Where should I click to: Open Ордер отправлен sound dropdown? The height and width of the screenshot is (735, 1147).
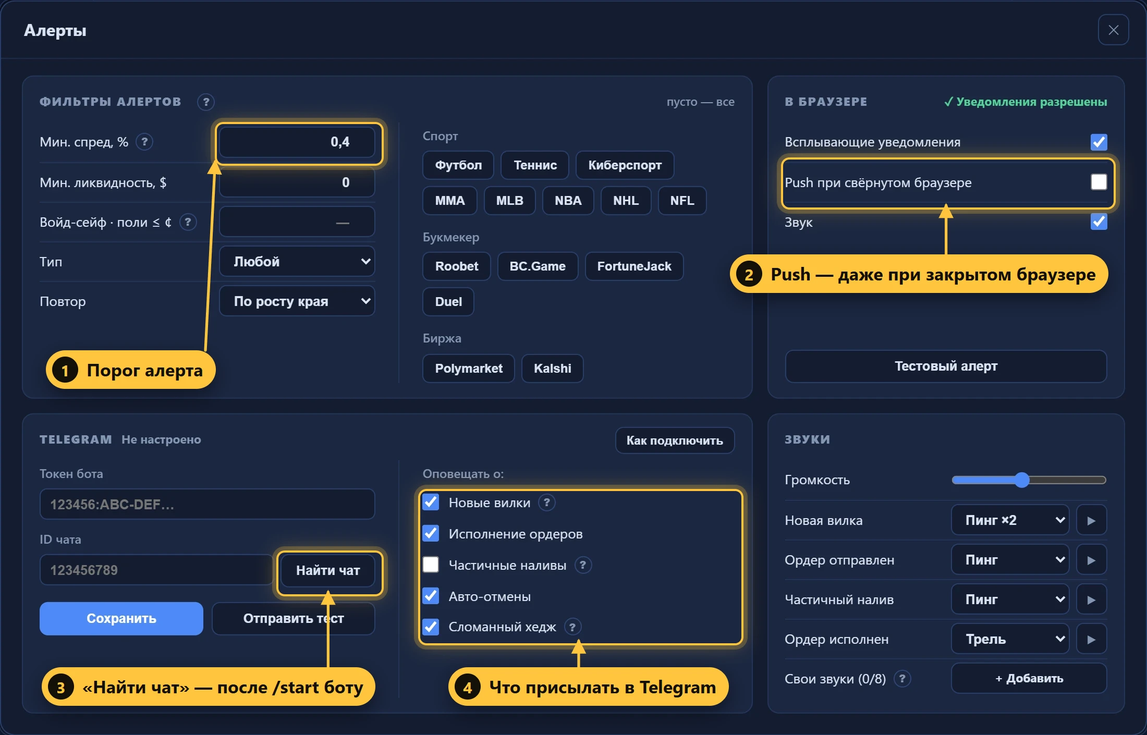click(1010, 560)
